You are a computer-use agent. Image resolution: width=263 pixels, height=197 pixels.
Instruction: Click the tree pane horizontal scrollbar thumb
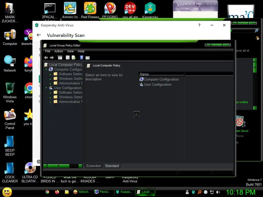point(58,166)
